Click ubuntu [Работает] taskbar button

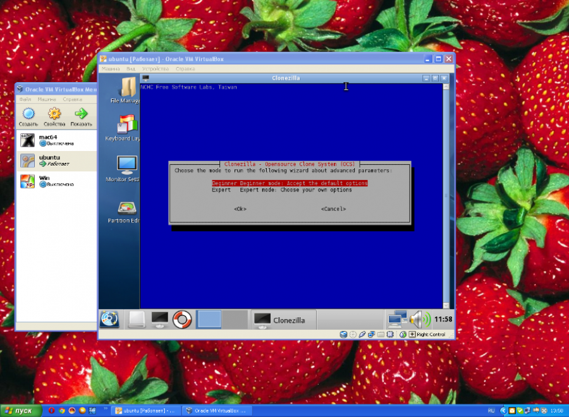pos(145,411)
